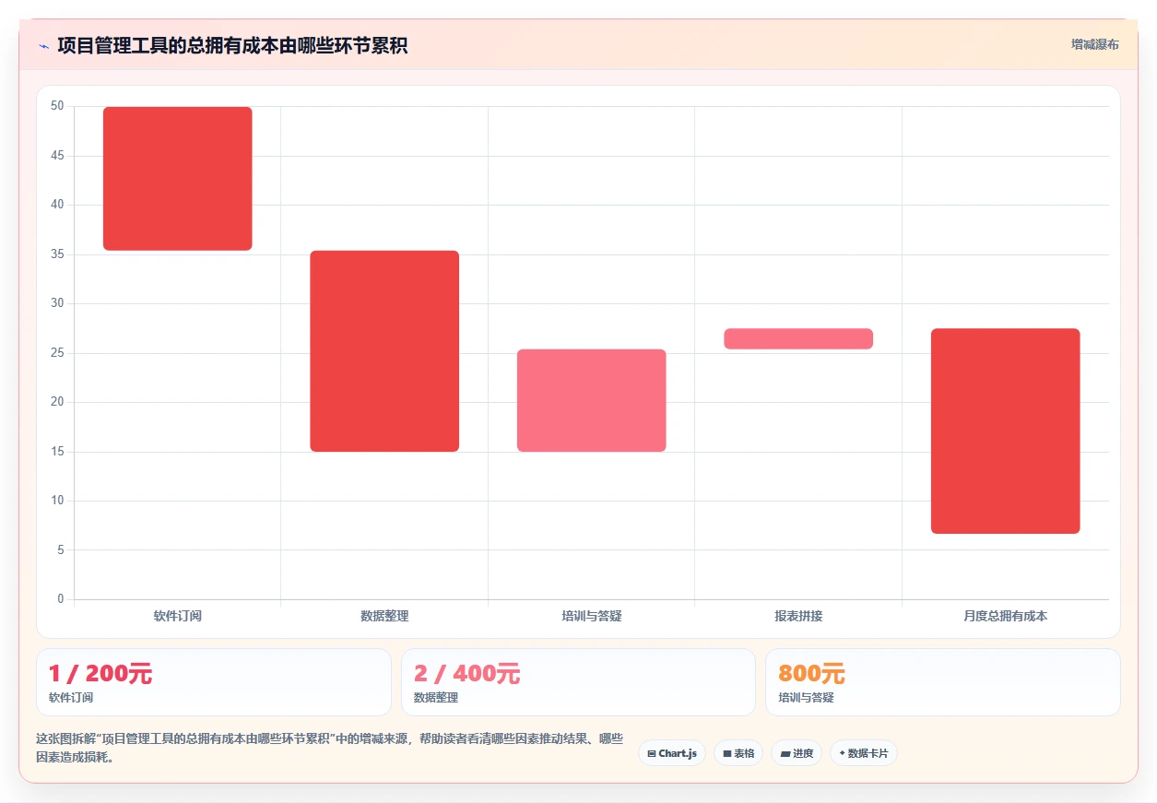This screenshot has width=1157, height=803.
Task: Select the 进度 tag chip
Action: (x=796, y=753)
